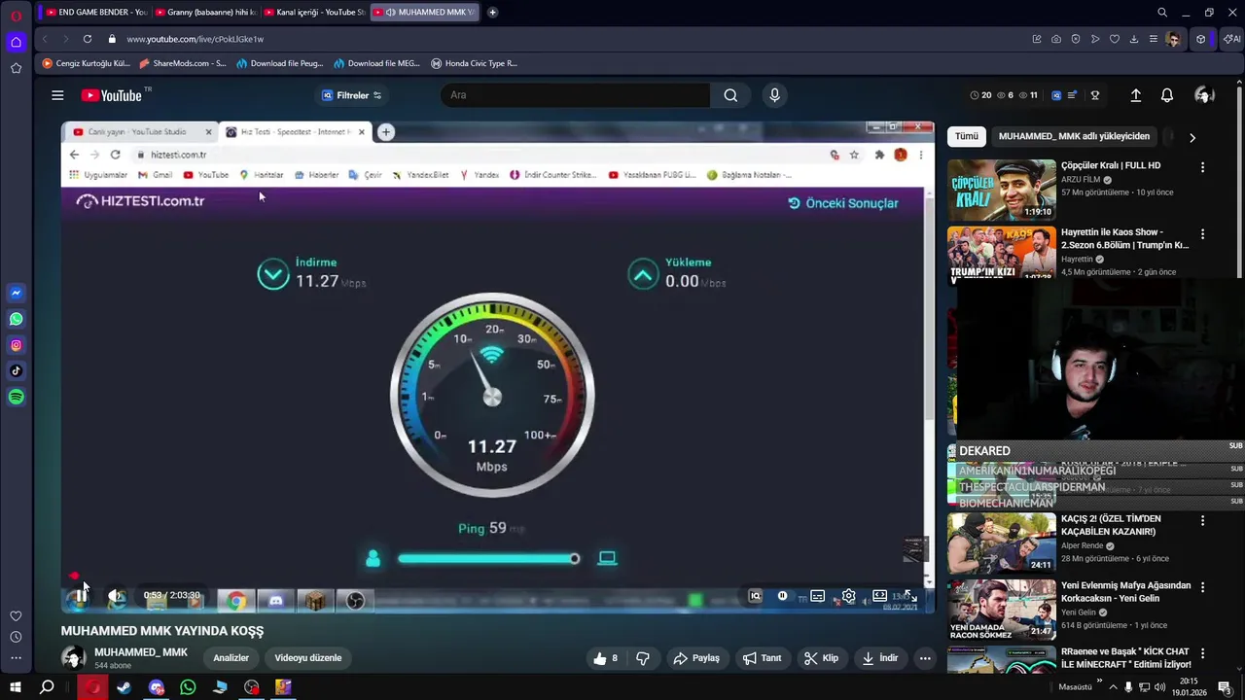Click the Klip button
Screen dimensions: 1245x700
pyautogui.click(x=821, y=658)
